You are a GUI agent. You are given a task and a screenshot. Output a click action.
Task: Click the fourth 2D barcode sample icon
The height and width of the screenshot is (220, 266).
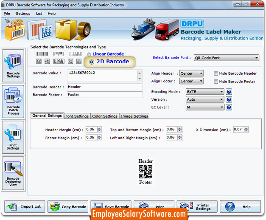pos(70,61)
